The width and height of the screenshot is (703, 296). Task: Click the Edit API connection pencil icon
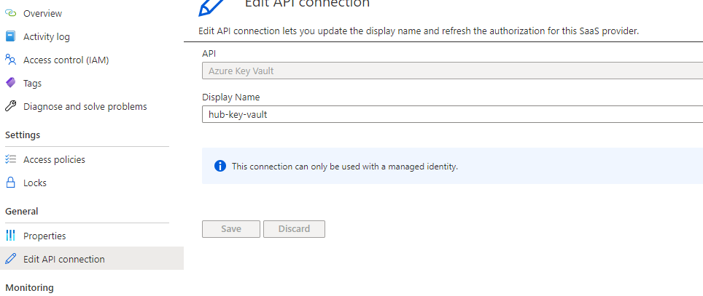click(x=10, y=259)
